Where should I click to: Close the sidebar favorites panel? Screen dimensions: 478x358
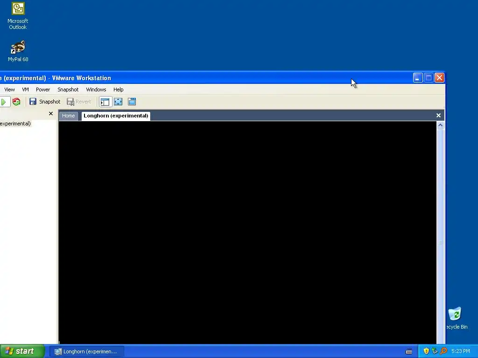pyautogui.click(x=51, y=114)
